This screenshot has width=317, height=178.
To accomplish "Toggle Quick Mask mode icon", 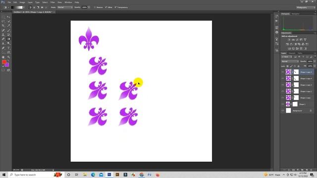I will point(3,70).
